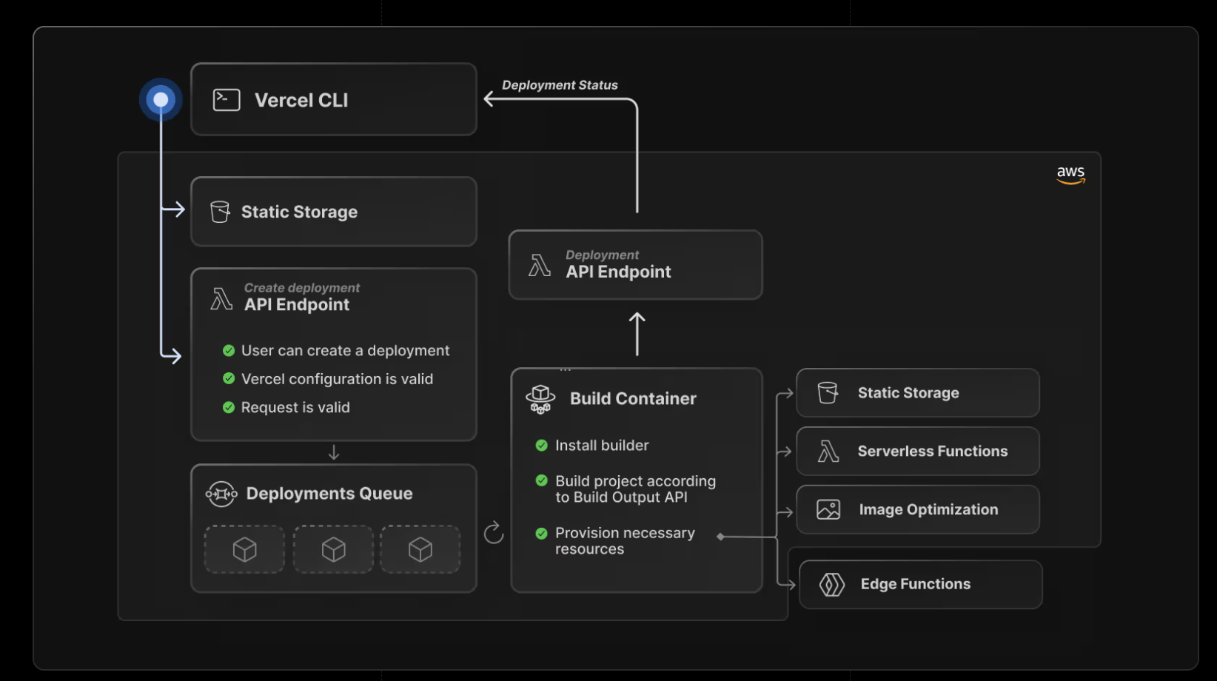Screen dimensions: 1217x681
Task: Click the Deployments Queue heading
Action: (x=329, y=494)
